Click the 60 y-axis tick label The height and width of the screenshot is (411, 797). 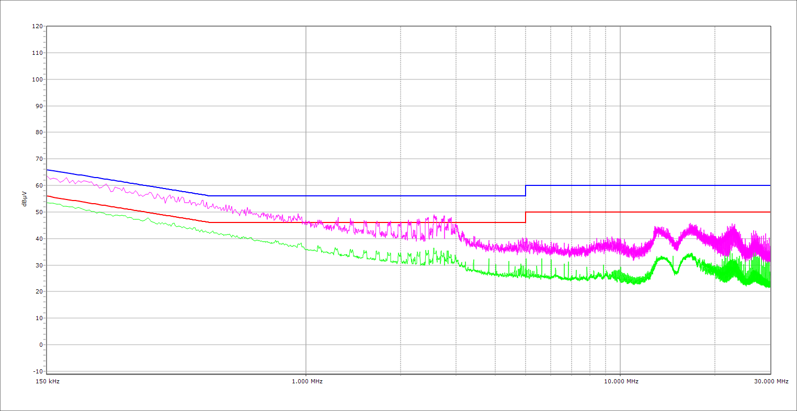pyautogui.click(x=39, y=185)
